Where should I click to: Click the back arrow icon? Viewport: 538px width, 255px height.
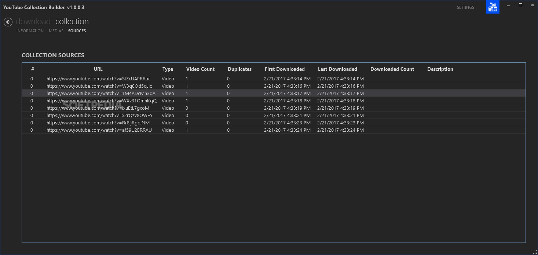[x=8, y=22]
